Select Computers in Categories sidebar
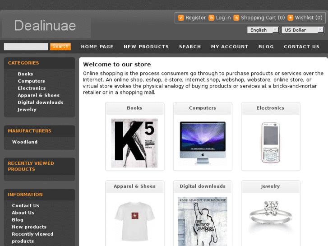This screenshot has width=328, height=246. point(32,81)
